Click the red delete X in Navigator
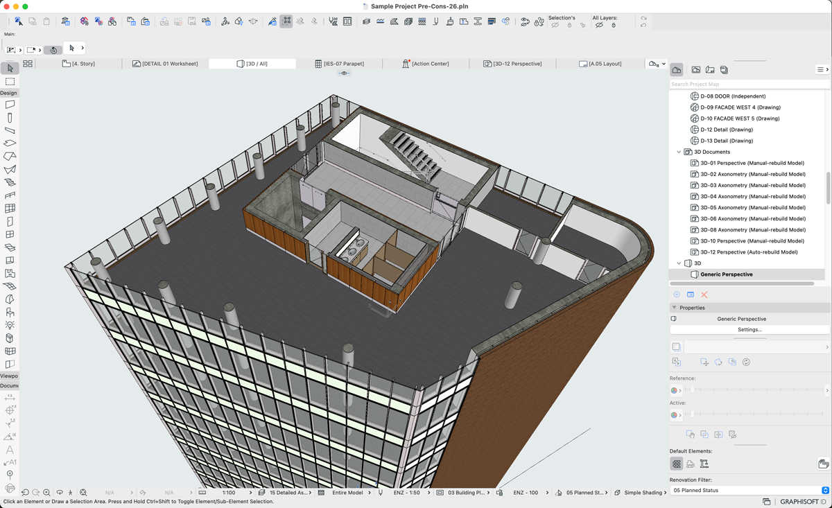The image size is (832, 508). tap(704, 295)
